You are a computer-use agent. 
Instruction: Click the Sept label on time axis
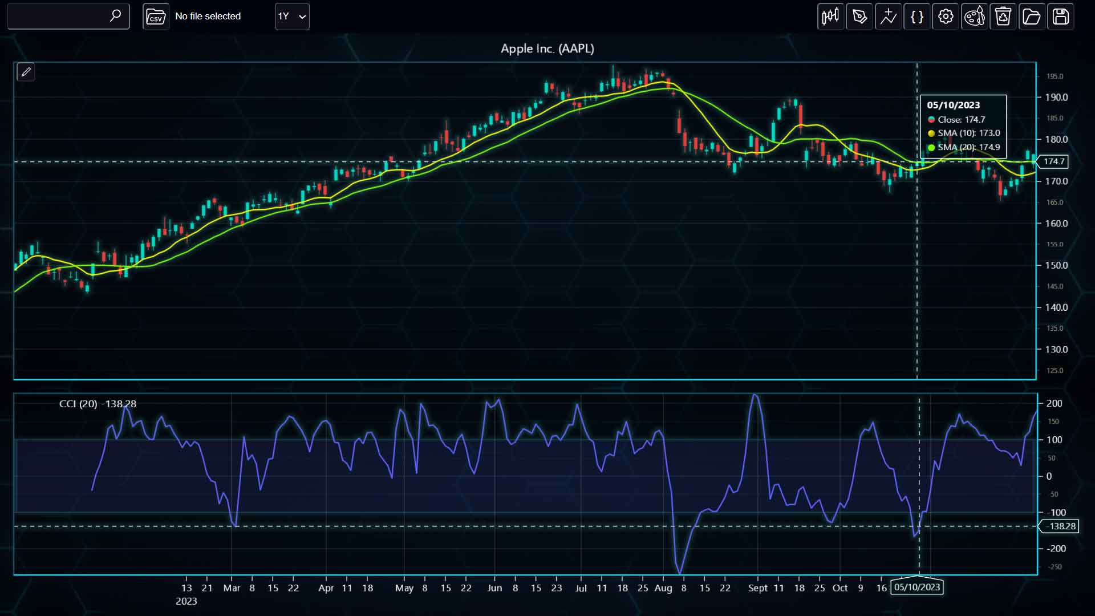point(758,588)
